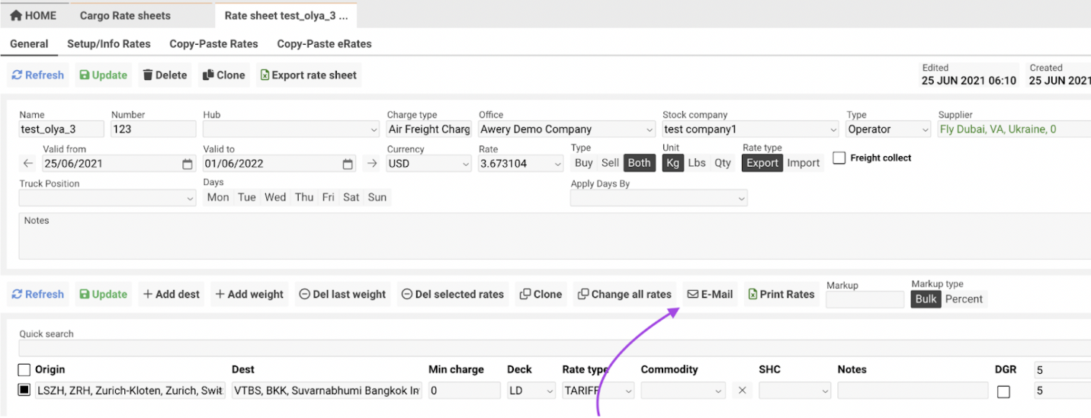Tick the DGR checkbox in rate row
The image size is (1091, 418).
pos(1004,391)
